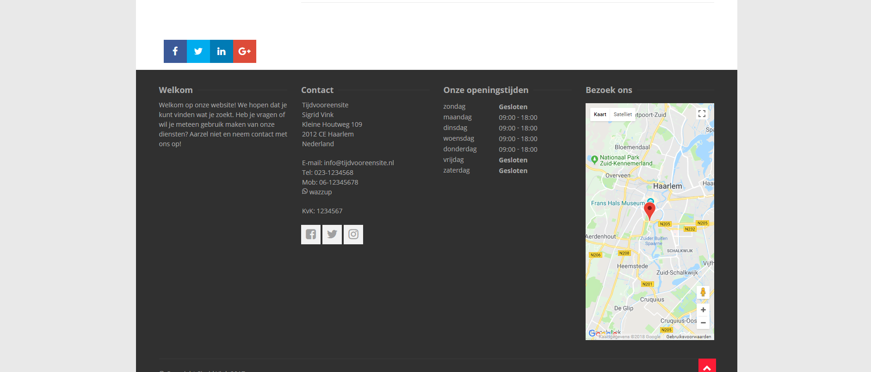
Task: Select KvK: 1234567 text
Action: pos(322,211)
